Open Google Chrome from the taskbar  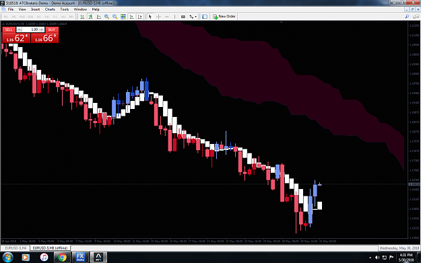pos(62,258)
